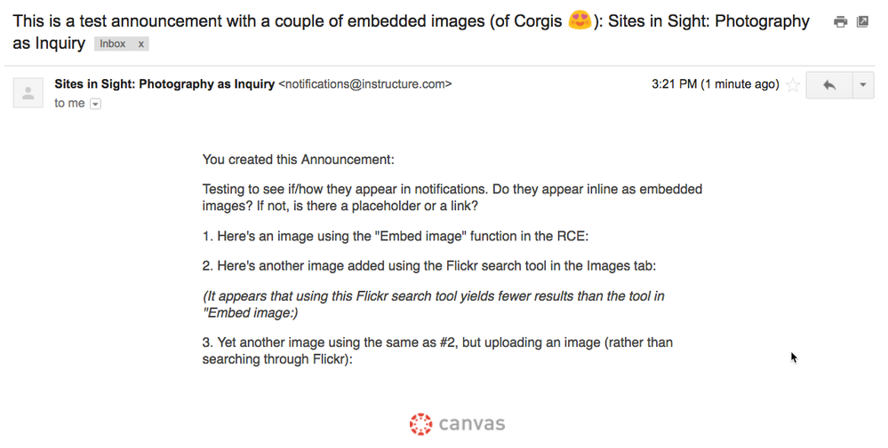This screenshot has width=888, height=448.
Task: Click the 3:21 PM timestamp
Action: 715,84
